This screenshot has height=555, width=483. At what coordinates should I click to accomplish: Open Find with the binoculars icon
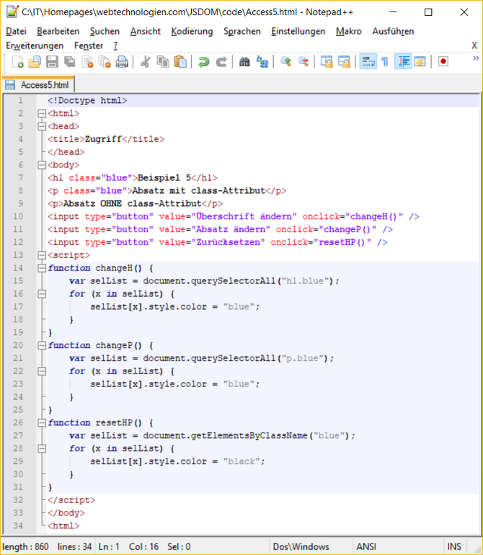point(244,62)
